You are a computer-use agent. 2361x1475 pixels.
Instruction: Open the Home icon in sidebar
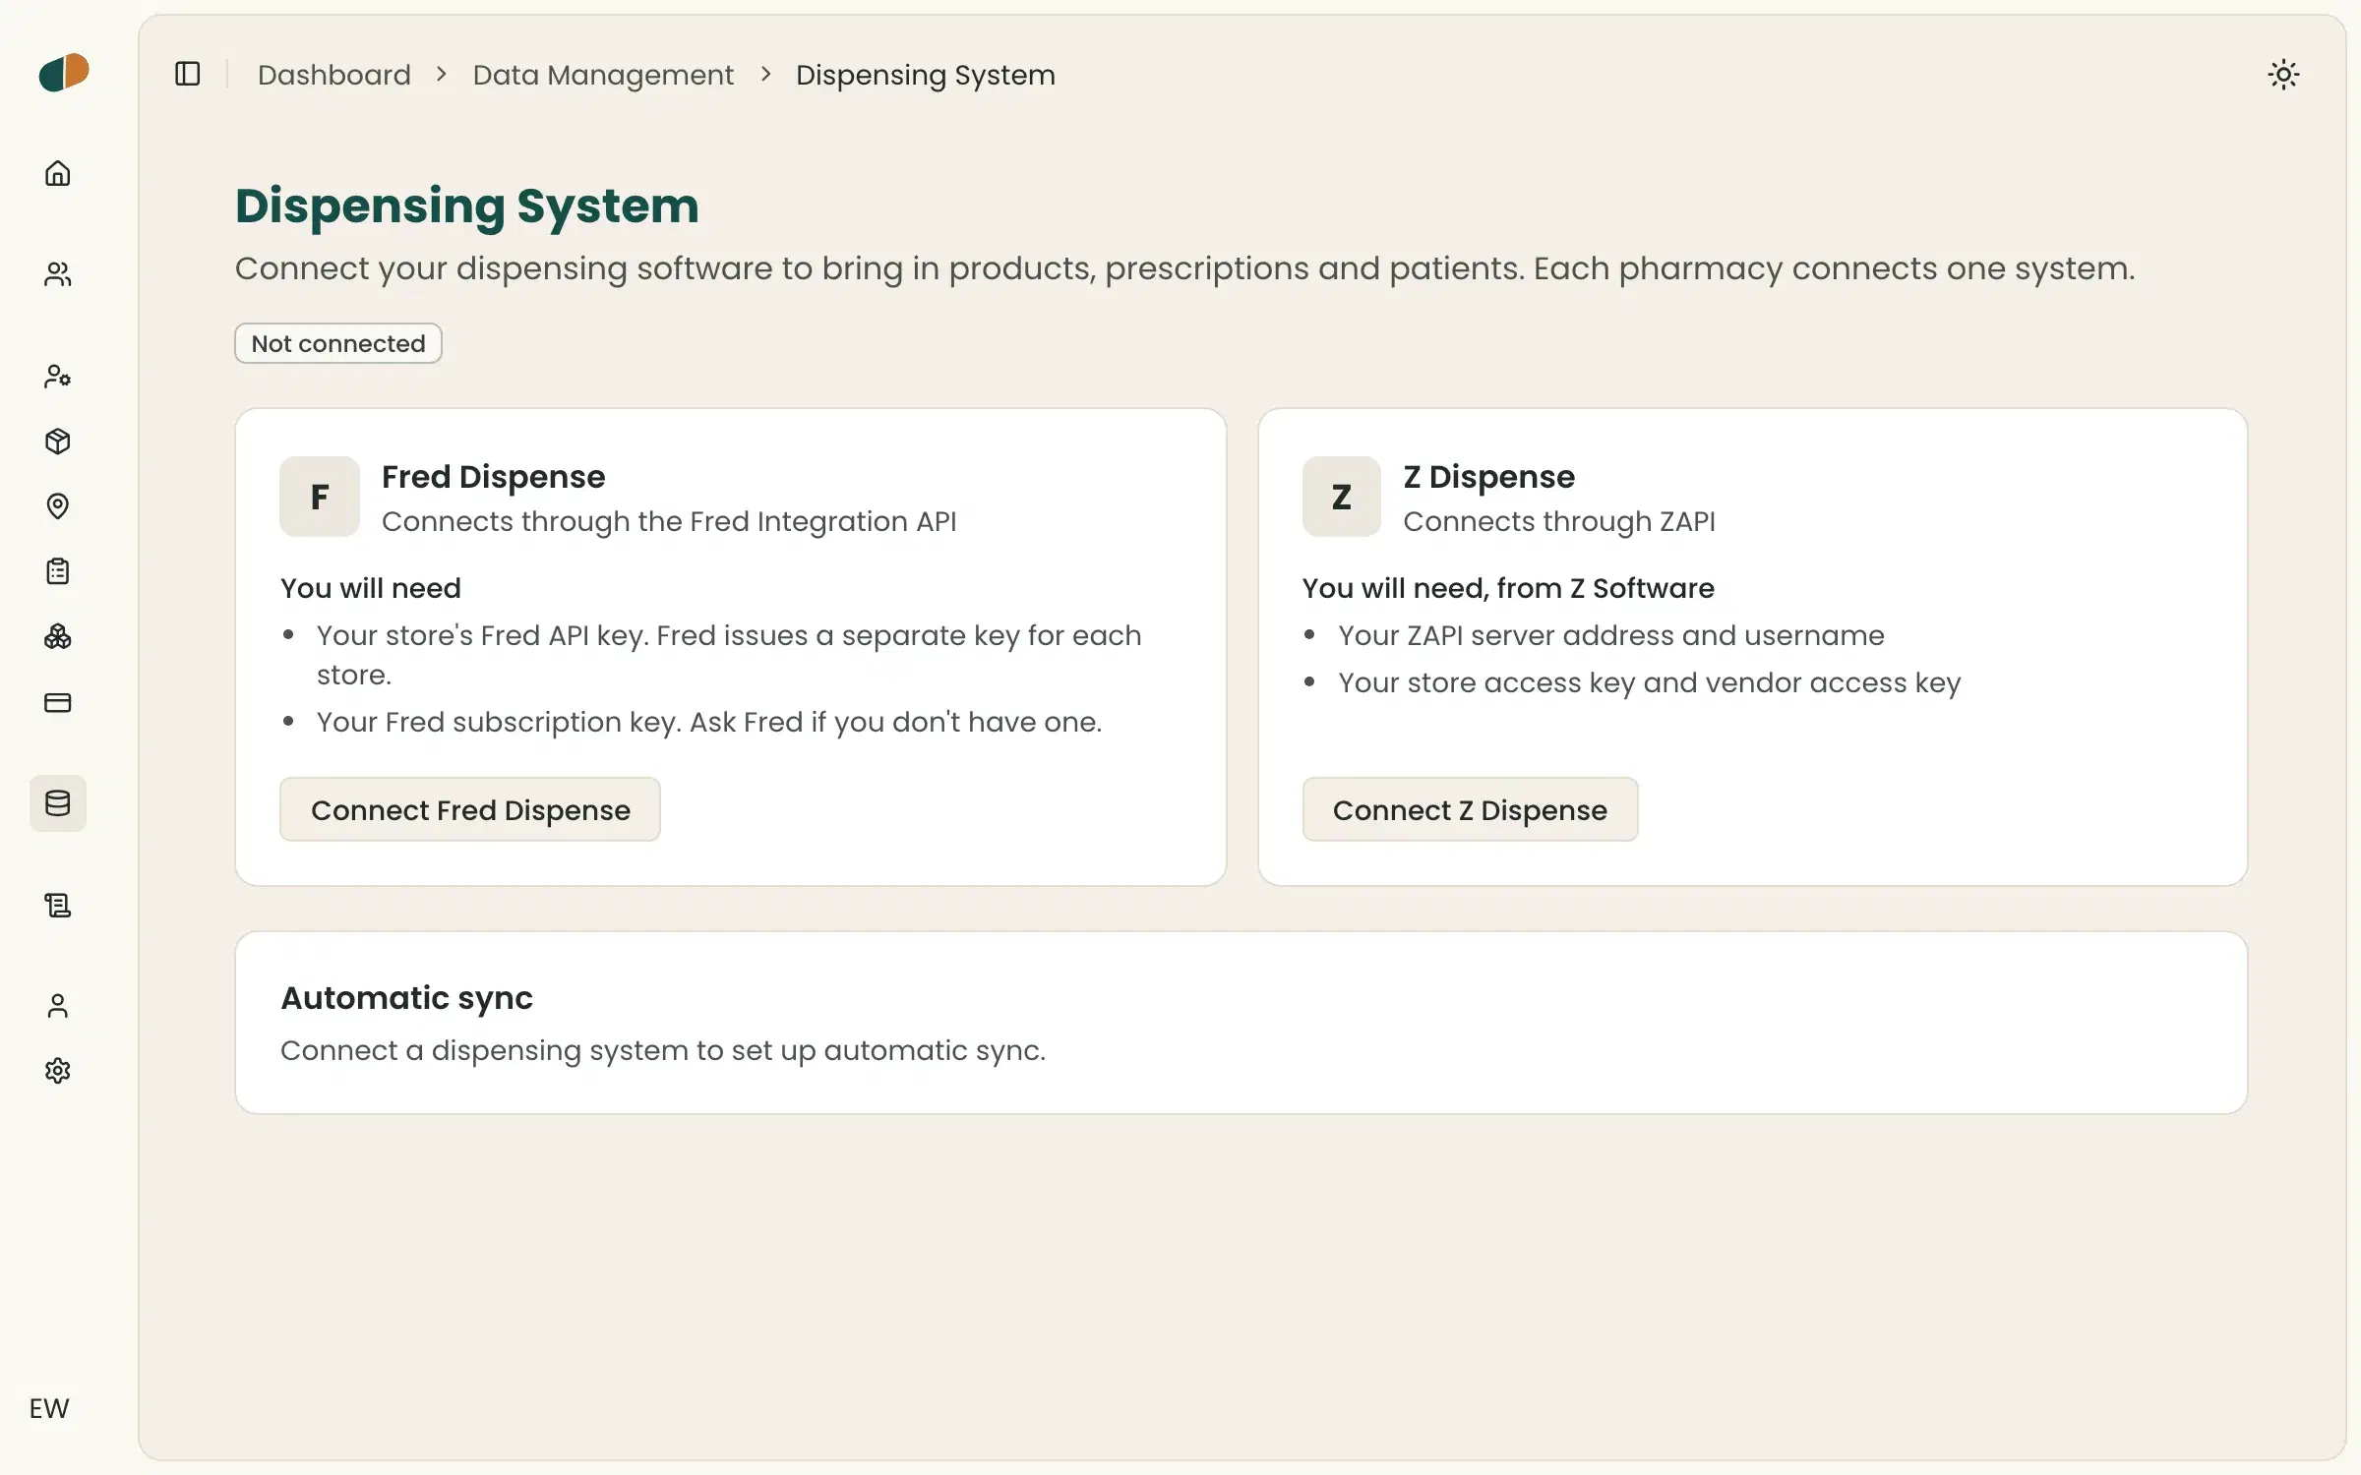click(x=58, y=173)
